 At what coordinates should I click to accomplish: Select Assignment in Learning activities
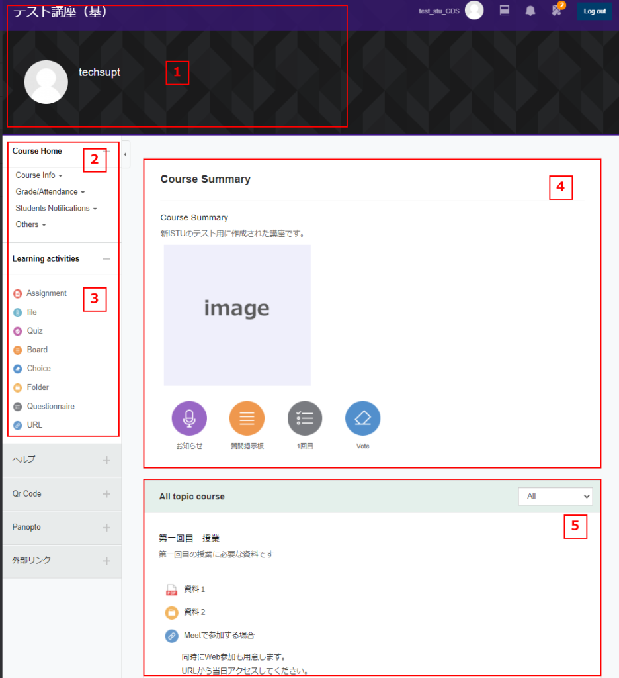(46, 293)
